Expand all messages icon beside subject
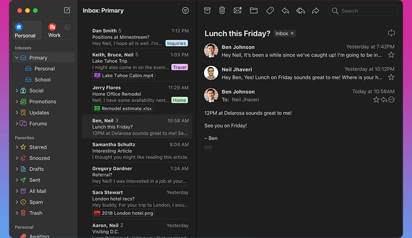The image size is (412, 238). (x=391, y=33)
